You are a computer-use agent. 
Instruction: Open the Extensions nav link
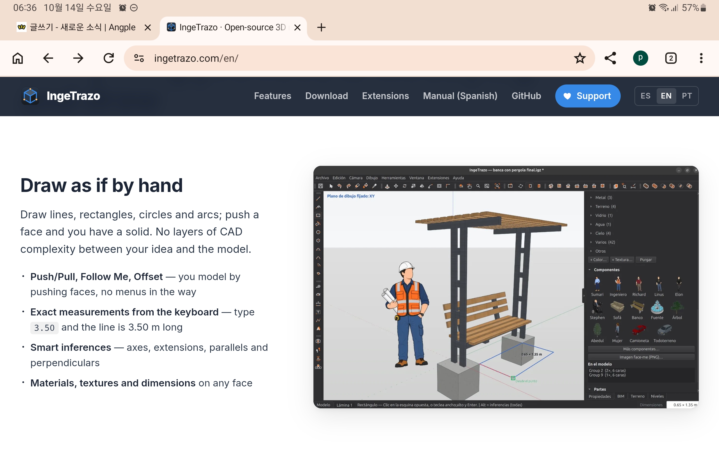[x=385, y=96]
